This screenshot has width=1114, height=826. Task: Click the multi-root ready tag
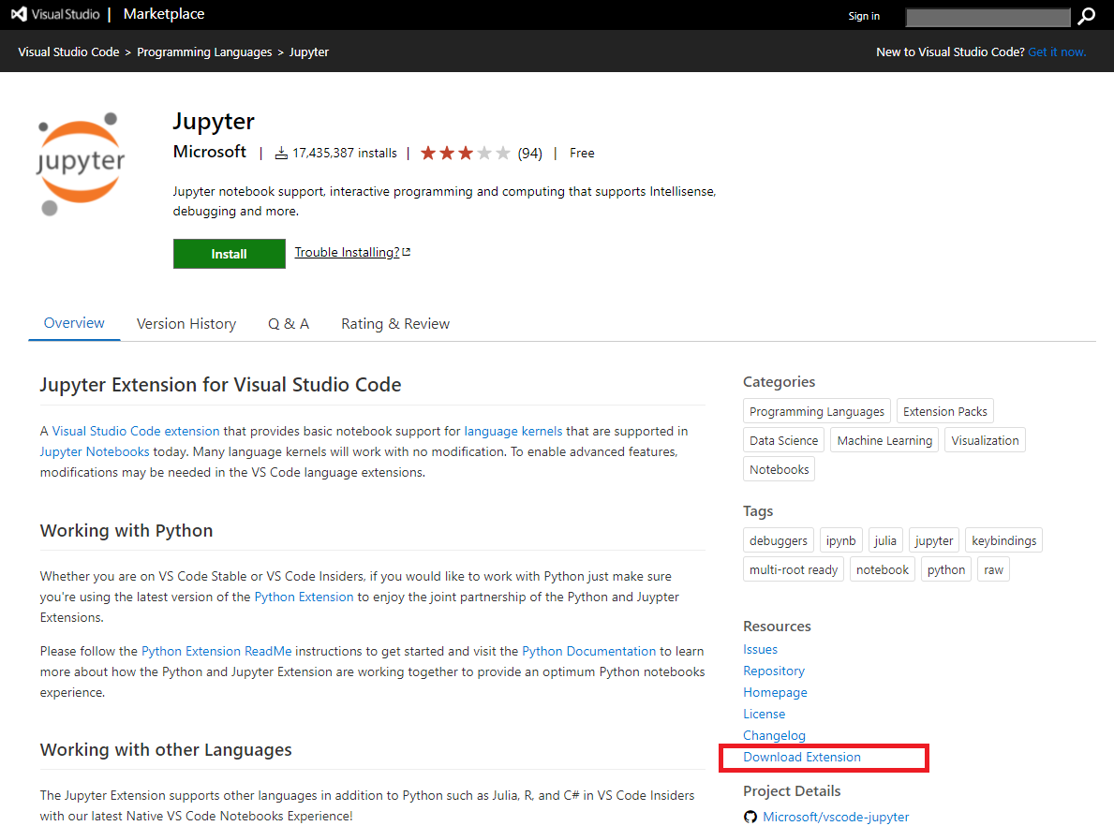coord(794,569)
